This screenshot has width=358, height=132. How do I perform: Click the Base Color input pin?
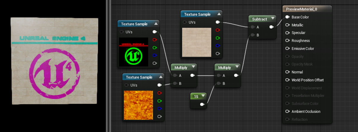(287, 17)
